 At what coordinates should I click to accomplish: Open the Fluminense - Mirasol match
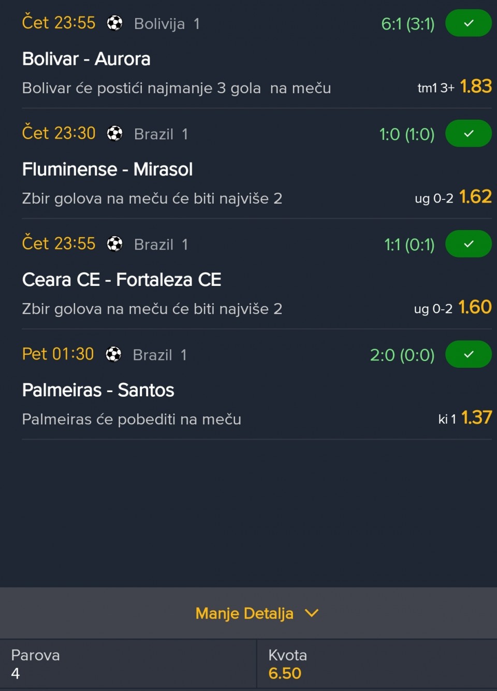pos(107,169)
